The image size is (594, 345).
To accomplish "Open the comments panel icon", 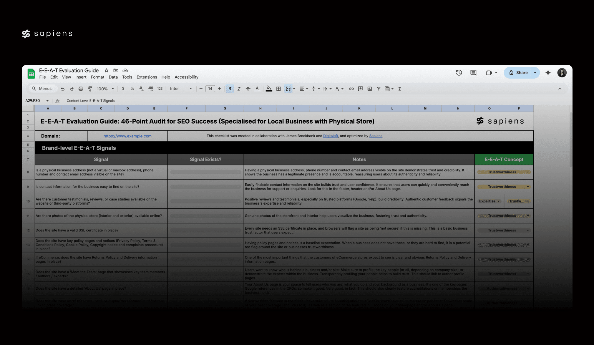I will [473, 73].
